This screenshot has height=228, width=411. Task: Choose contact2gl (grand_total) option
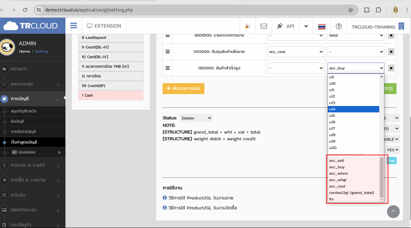pos(354,193)
